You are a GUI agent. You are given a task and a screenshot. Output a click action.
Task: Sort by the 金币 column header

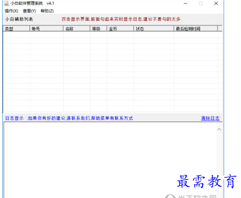pyautogui.click(x=120, y=28)
